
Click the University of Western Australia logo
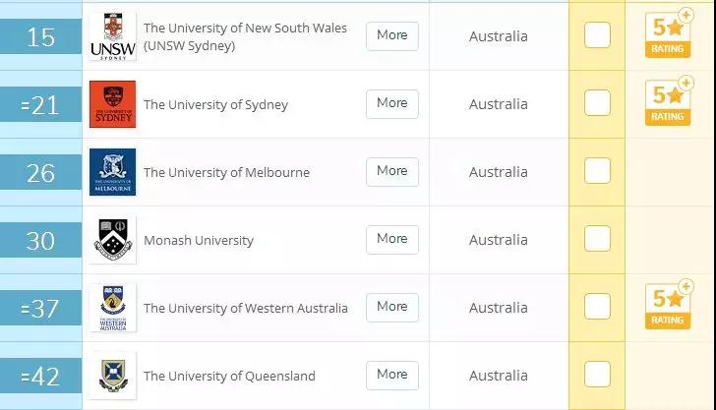tap(112, 308)
